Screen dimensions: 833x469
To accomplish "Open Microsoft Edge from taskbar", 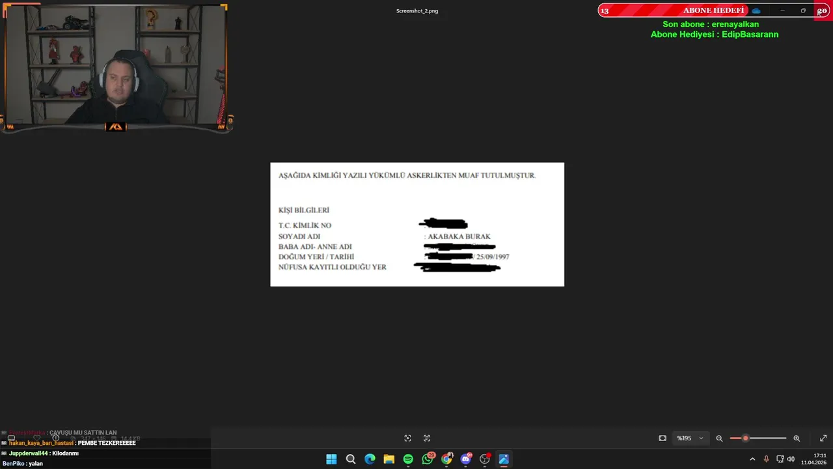I will [370, 459].
